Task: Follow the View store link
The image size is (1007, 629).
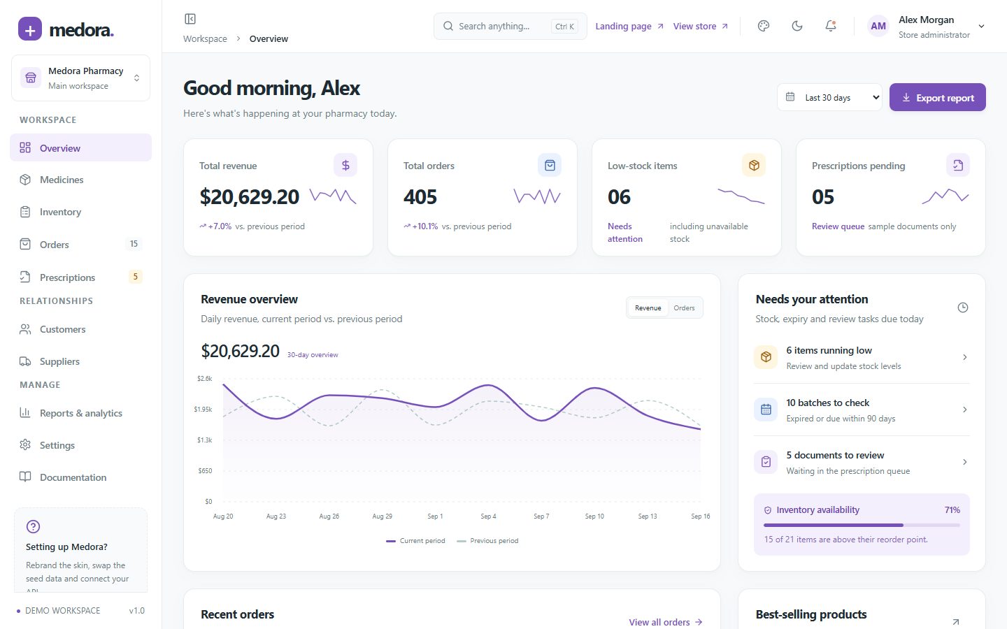Action: click(x=701, y=27)
